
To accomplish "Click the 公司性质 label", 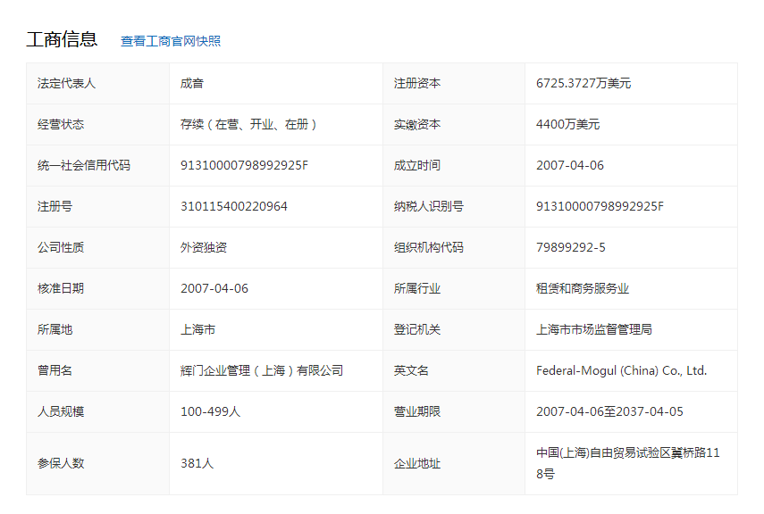I will (61, 247).
